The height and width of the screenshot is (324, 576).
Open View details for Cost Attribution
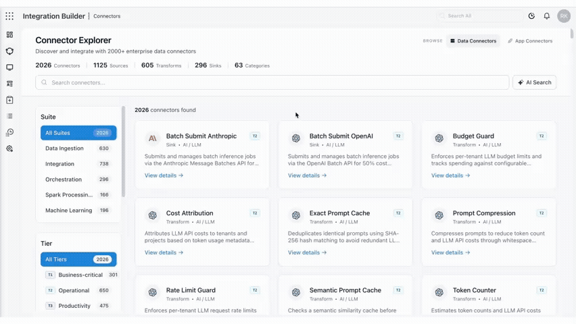click(164, 252)
